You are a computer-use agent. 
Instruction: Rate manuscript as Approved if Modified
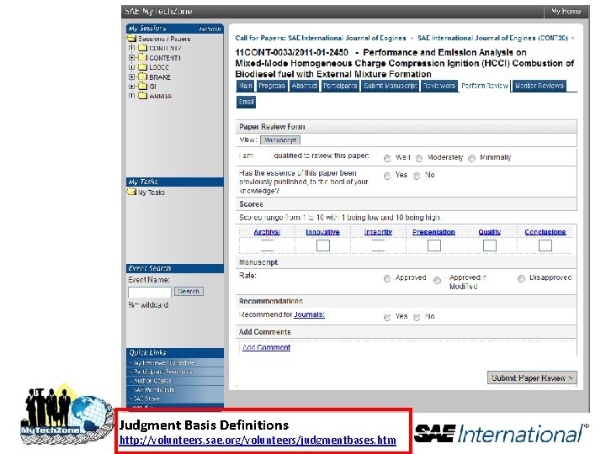437,280
